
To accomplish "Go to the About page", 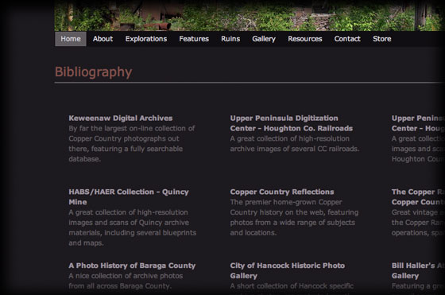I will tap(103, 39).
